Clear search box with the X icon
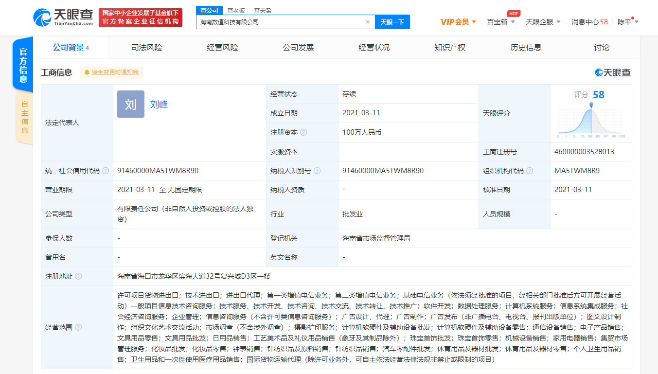 [x=368, y=22]
